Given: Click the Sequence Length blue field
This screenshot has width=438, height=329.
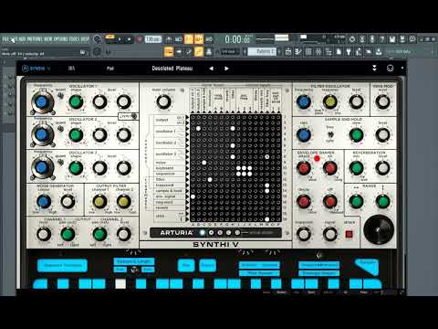Looking at the screenshot, I should pos(134,261).
